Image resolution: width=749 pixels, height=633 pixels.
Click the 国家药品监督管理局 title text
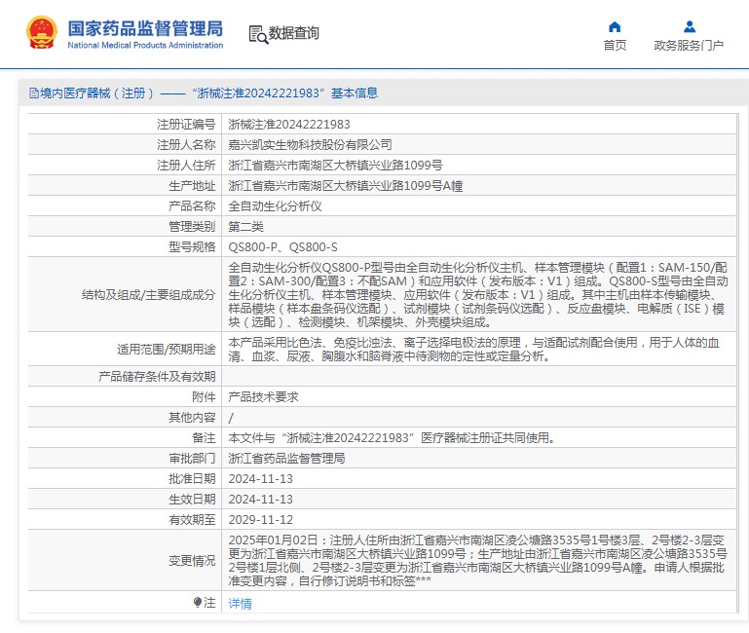click(x=145, y=26)
